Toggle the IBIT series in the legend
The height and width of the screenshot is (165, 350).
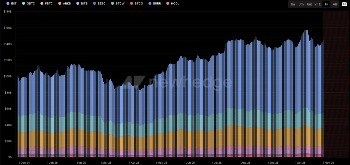coord(12,3)
